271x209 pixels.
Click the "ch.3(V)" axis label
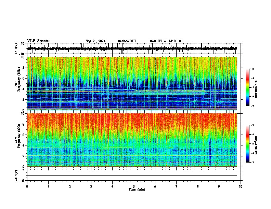tap(16, 176)
